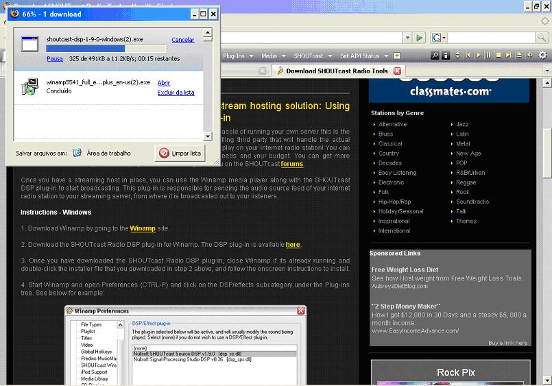The width and height of the screenshot is (552, 386).
Task: Stop playback in Winamp toolbar
Action: pos(499,56)
